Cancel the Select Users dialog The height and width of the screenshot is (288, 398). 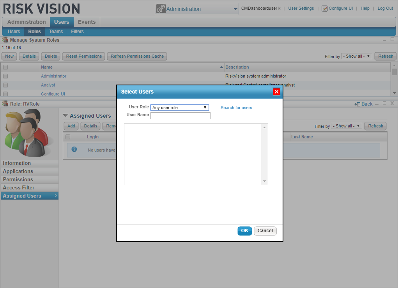(265, 231)
